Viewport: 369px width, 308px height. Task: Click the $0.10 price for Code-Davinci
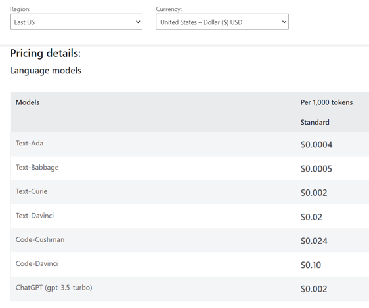[311, 265]
